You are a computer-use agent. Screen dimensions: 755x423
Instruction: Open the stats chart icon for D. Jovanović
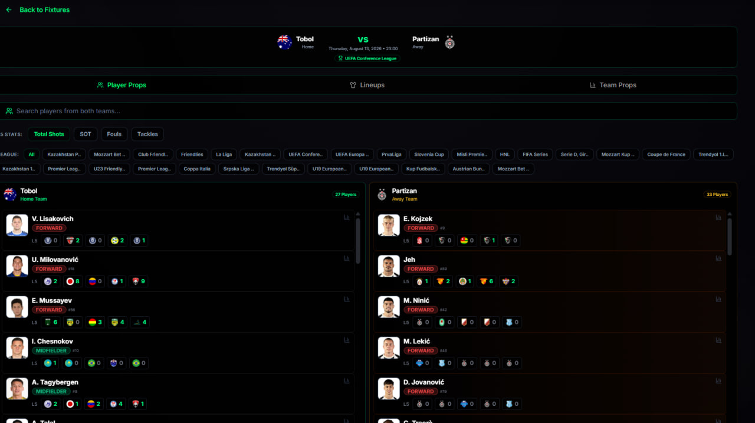point(718,381)
